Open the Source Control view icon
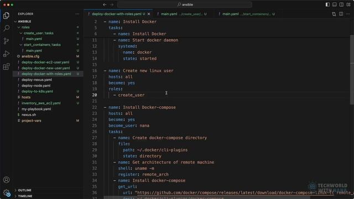The width and height of the screenshot is (354, 199). coord(6,41)
